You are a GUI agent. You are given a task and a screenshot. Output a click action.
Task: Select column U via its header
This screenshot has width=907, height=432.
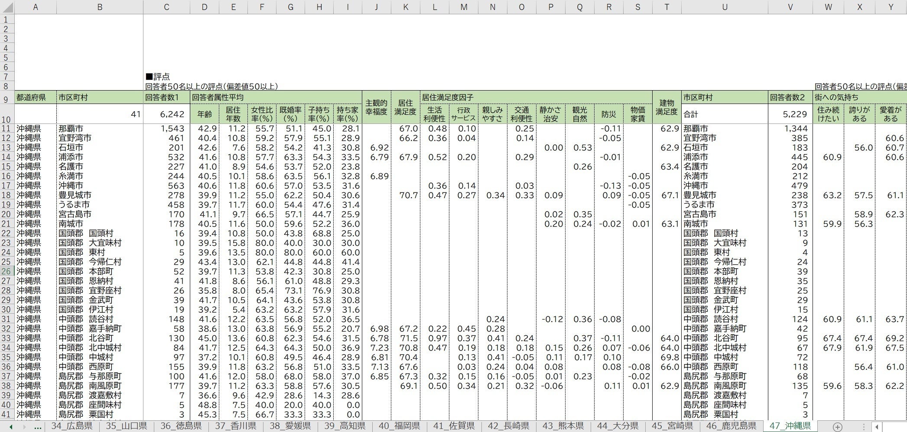[x=725, y=7]
